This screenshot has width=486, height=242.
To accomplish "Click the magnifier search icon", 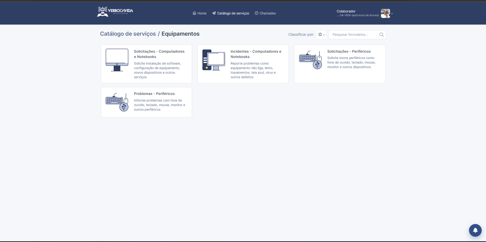I will point(382,35).
